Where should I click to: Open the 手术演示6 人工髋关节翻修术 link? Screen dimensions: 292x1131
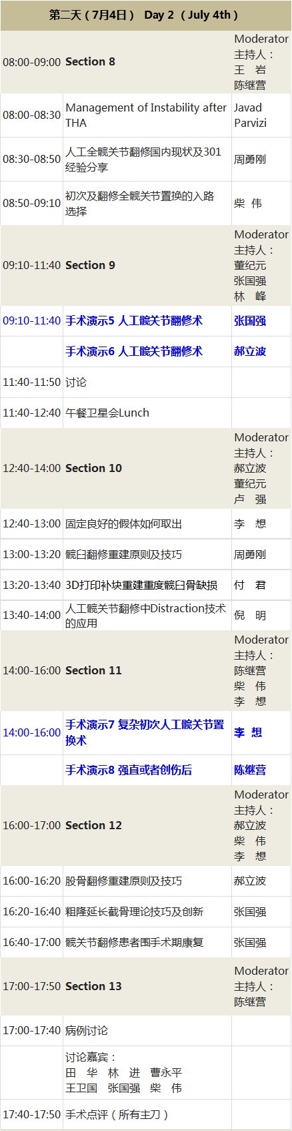click(x=134, y=351)
